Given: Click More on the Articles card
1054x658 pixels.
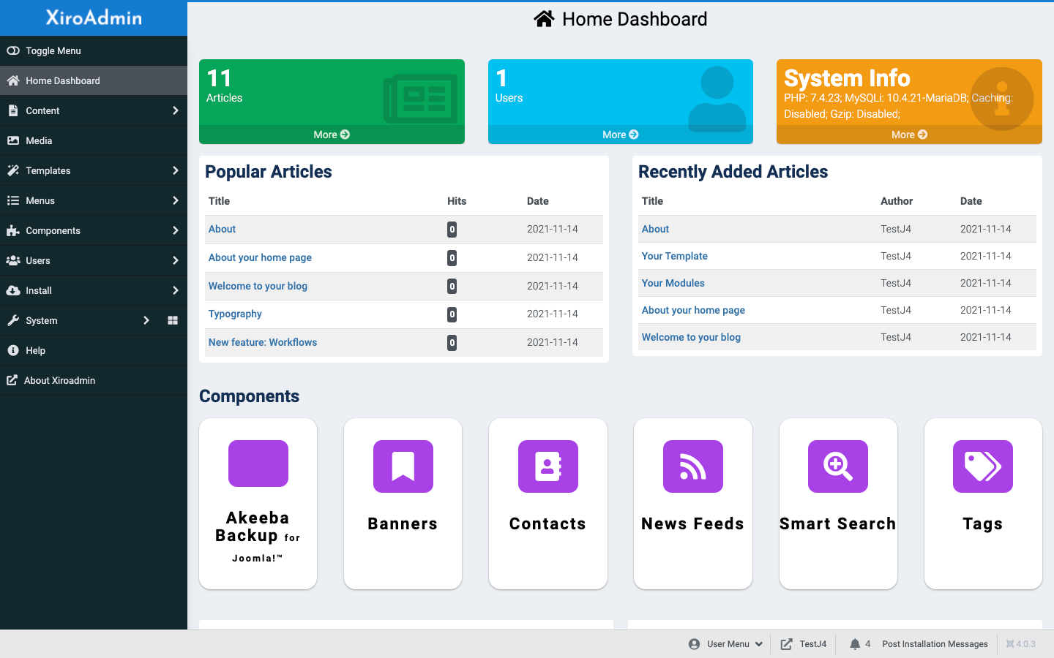Looking at the screenshot, I should [x=332, y=135].
